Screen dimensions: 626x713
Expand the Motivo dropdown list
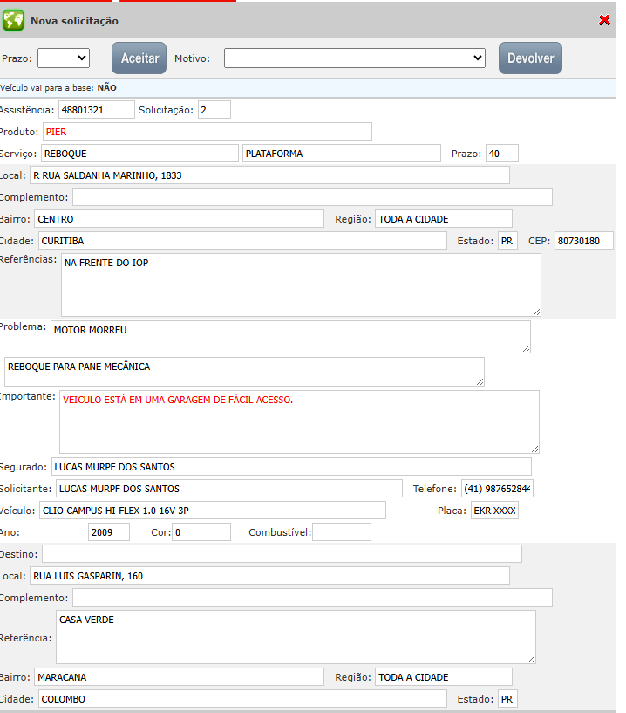point(354,58)
